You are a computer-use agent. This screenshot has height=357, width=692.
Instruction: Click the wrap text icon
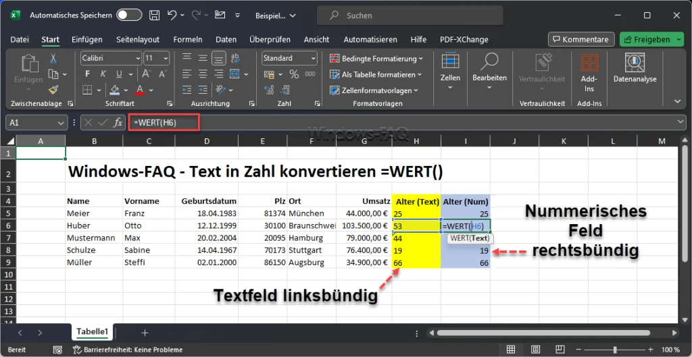(234, 58)
